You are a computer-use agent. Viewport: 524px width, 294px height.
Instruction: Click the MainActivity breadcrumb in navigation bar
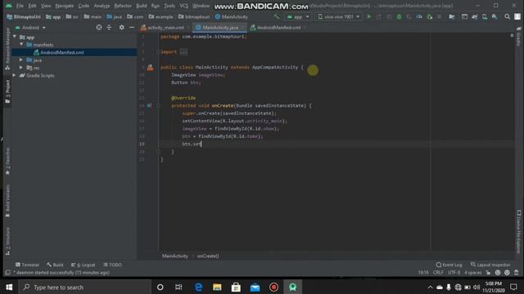click(232, 16)
